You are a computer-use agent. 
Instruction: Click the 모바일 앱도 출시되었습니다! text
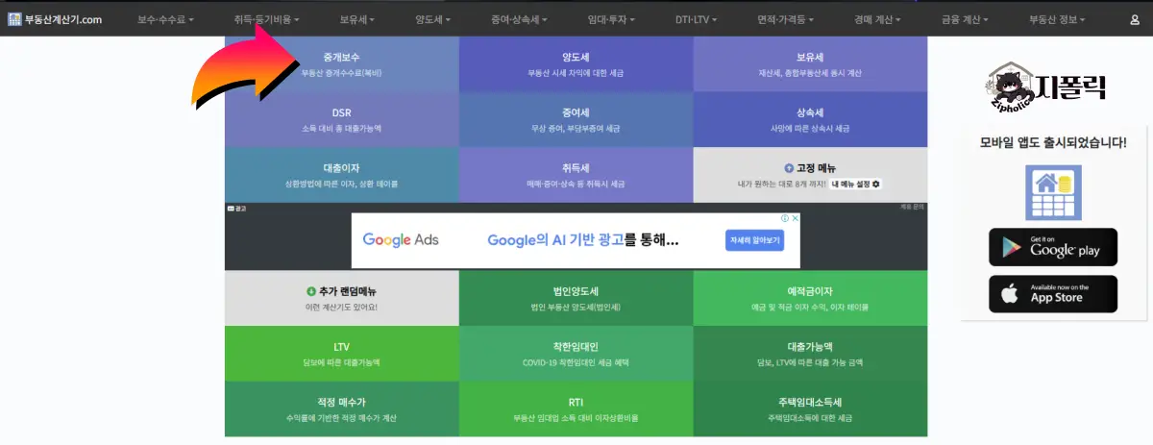(x=1053, y=142)
